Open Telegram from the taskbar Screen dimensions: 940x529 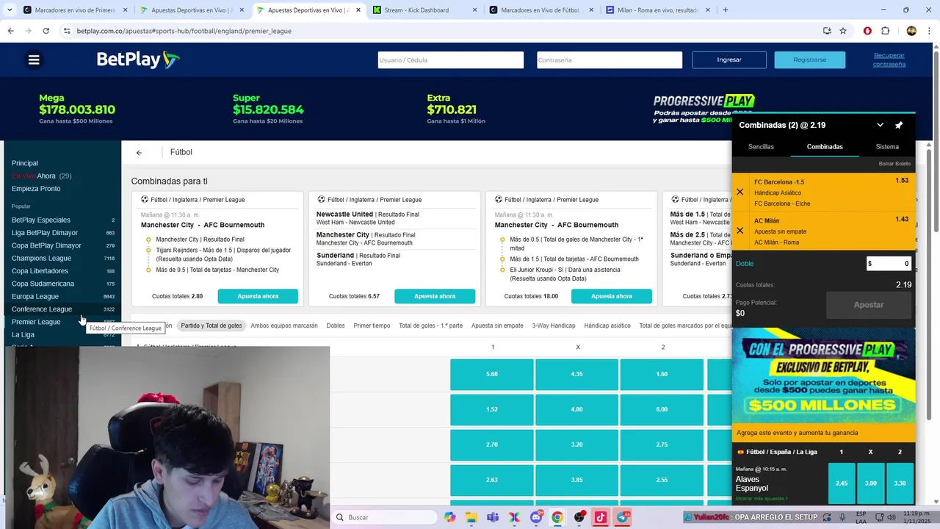623,517
